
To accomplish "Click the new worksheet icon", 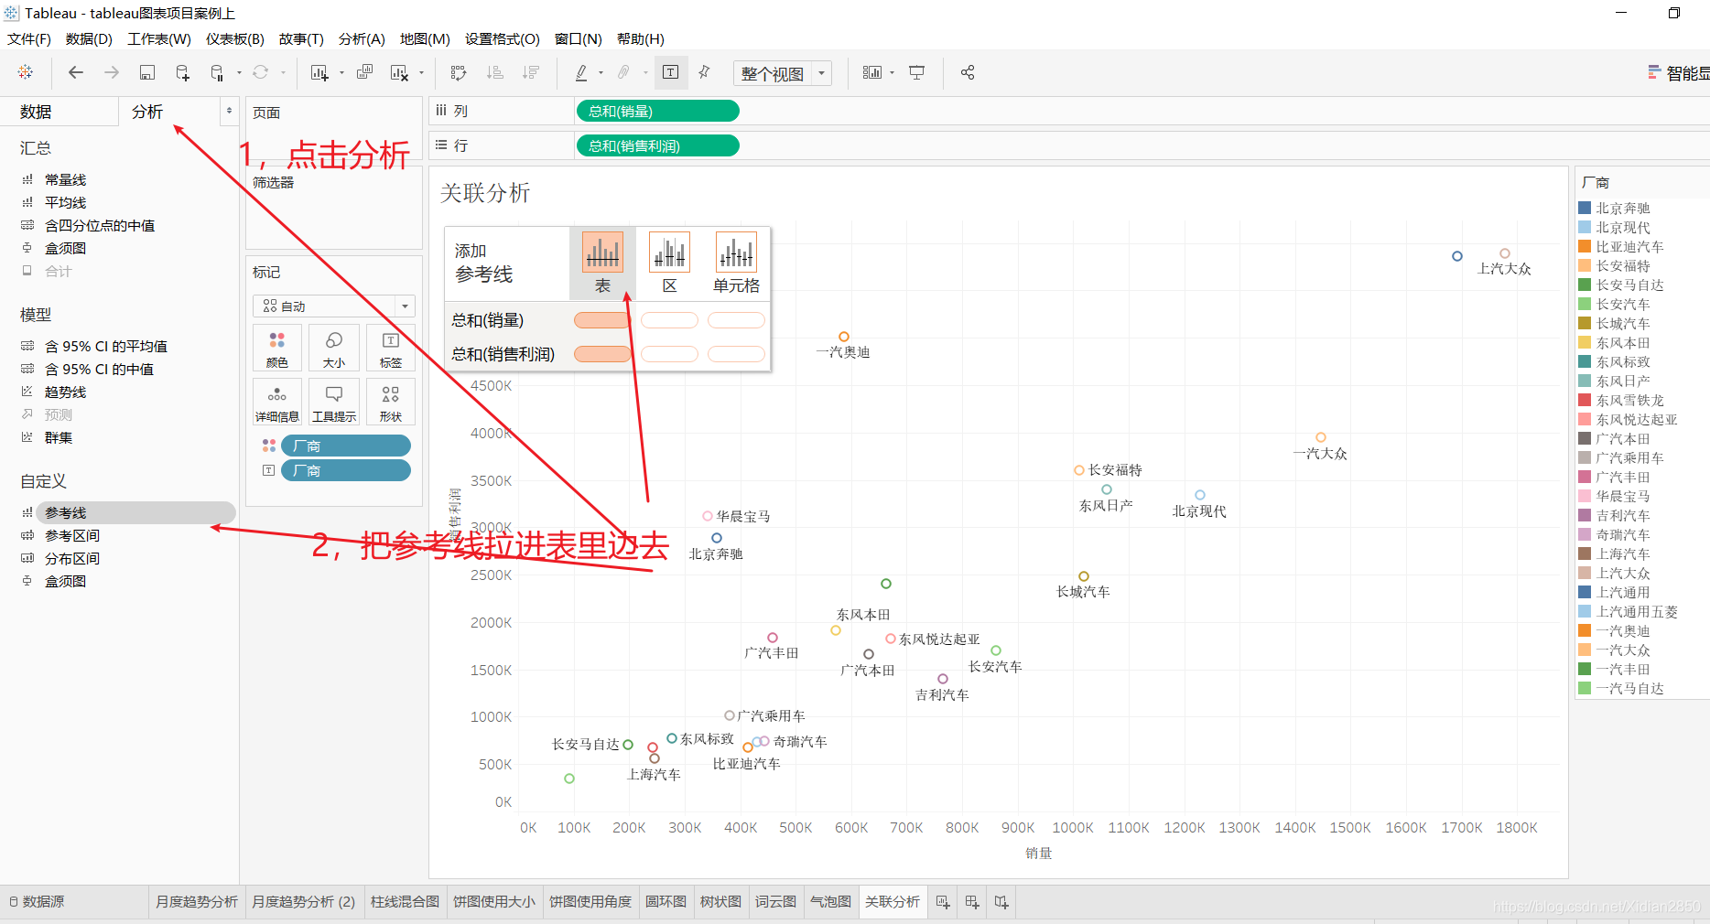I will point(319,72).
